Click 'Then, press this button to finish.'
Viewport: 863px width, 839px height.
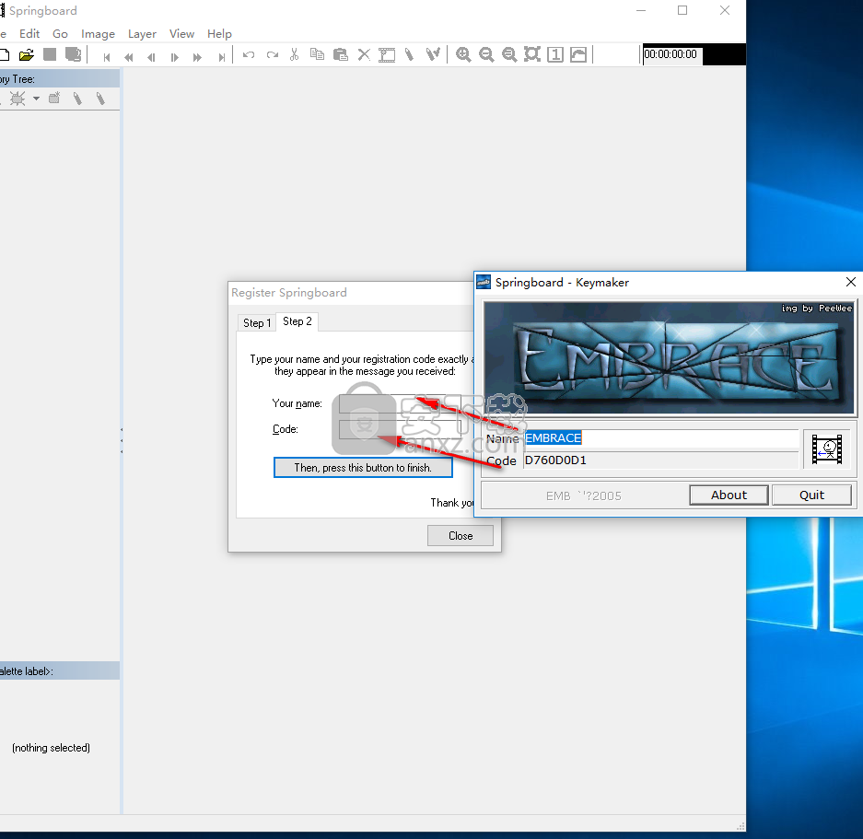tap(363, 468)
